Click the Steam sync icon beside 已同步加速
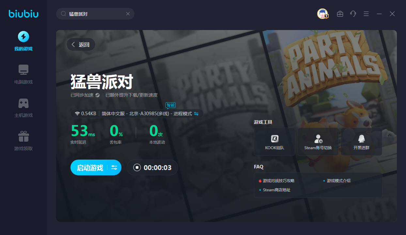 97,95
